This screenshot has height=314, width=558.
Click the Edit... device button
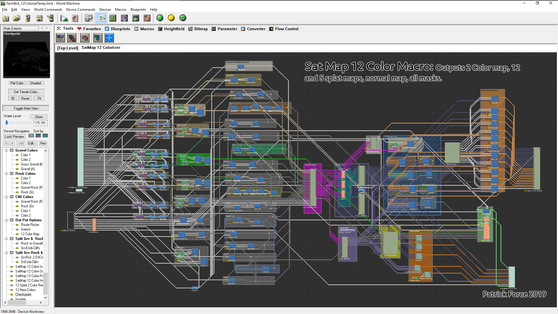(32, 143)
